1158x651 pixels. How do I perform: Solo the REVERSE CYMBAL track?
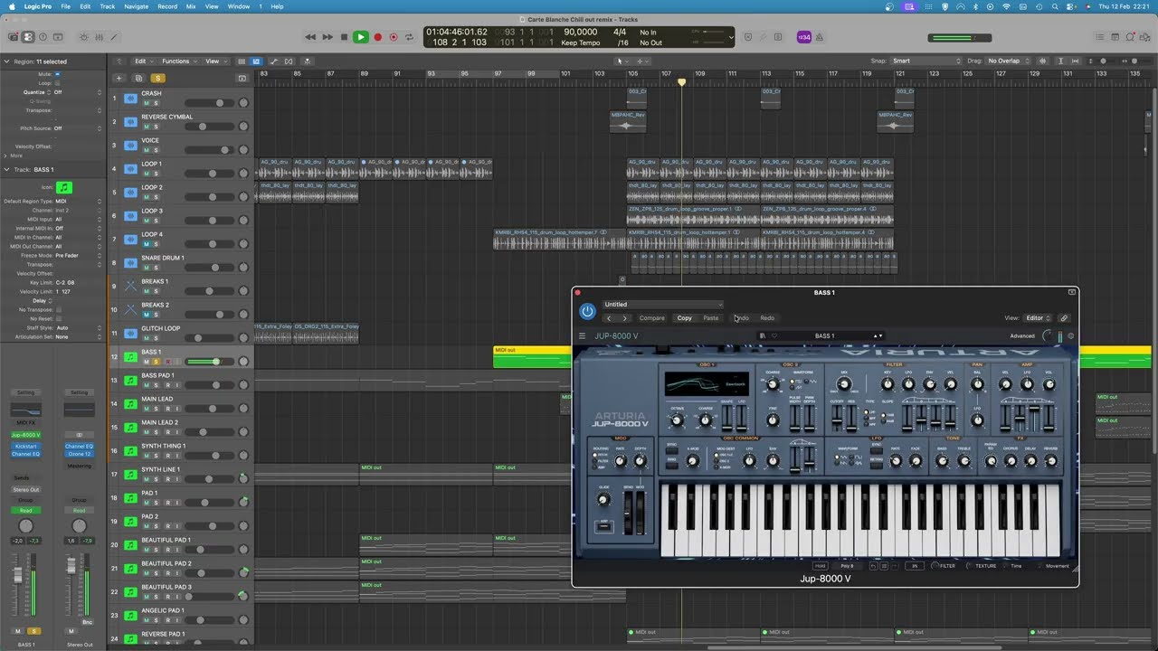[156, 127]
